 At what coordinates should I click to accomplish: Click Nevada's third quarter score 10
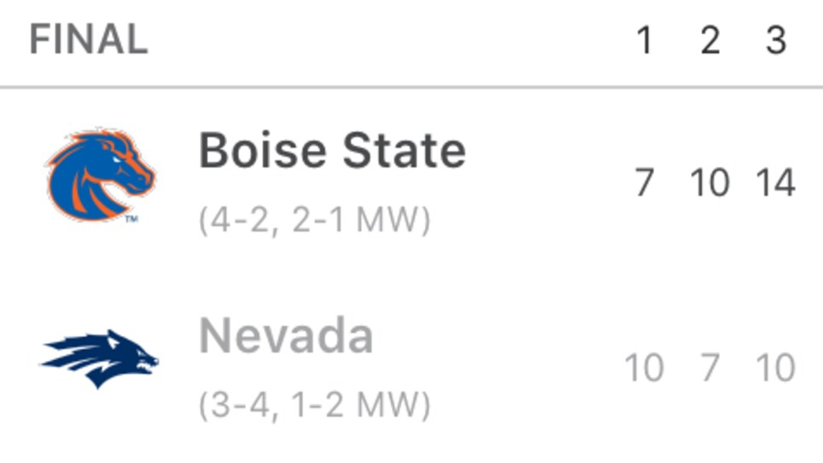[775, 368]
